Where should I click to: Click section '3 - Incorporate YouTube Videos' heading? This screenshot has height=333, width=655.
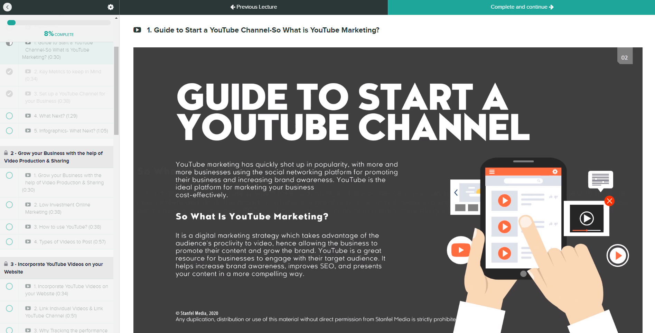coord(54,268)
